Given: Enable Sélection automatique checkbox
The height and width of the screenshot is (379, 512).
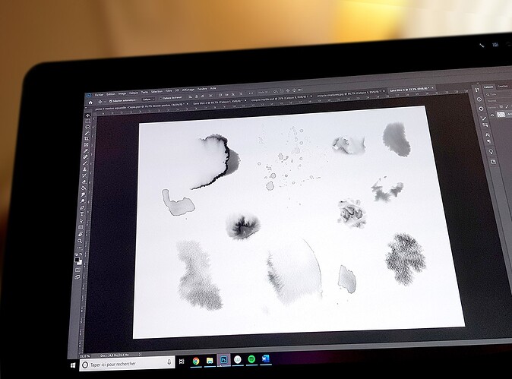Looking at the screenshot, I should [111, 101].
